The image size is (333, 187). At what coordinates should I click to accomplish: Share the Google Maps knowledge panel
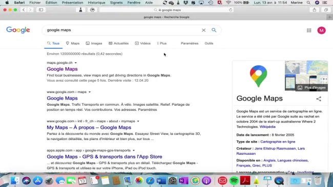point(319,99)
